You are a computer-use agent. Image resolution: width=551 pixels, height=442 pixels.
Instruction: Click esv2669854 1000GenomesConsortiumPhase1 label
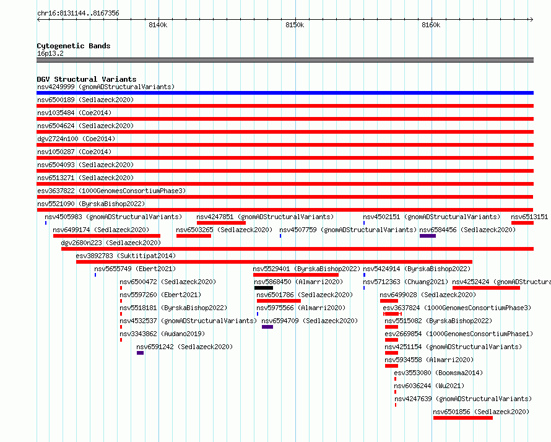(459, 334)
